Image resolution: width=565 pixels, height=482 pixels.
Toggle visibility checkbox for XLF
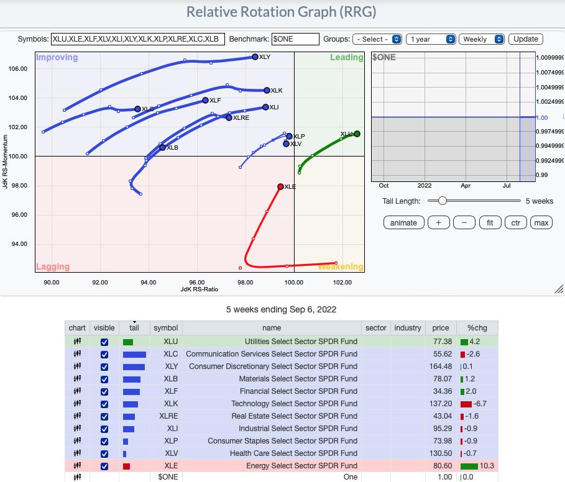point(104,392)
